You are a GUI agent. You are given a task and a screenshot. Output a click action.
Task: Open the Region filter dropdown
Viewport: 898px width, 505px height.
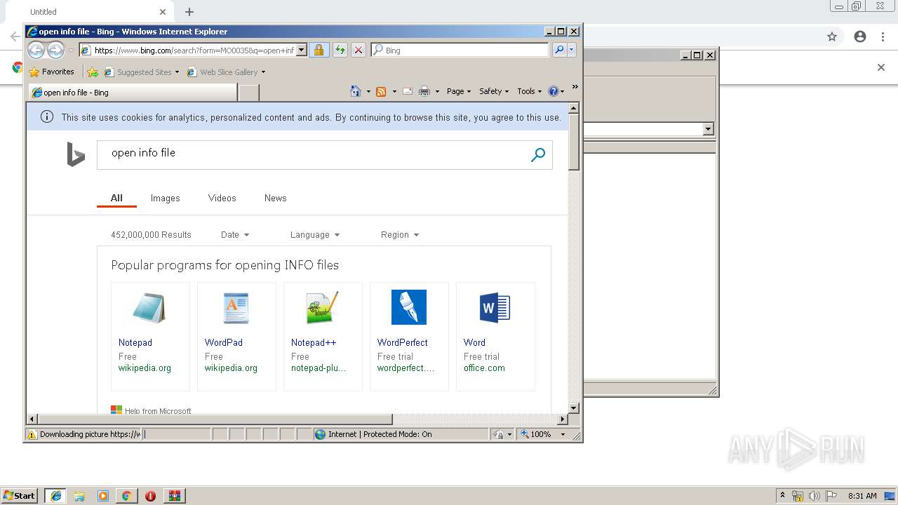400,235
